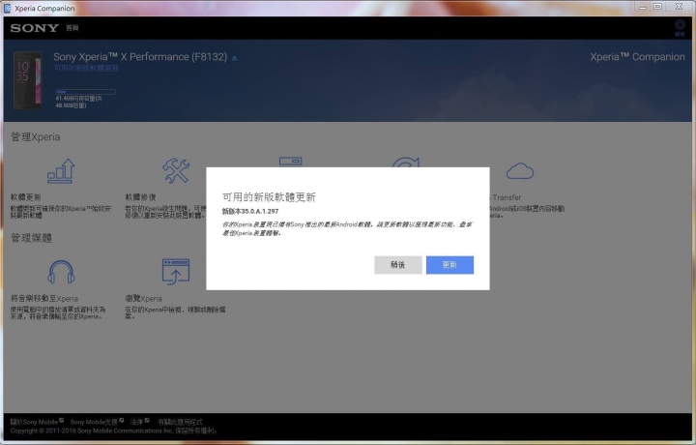The width and height of the screenshot is (696, 445).
Task: Click the Xperia™ Companion banner text
Action: 637,57
